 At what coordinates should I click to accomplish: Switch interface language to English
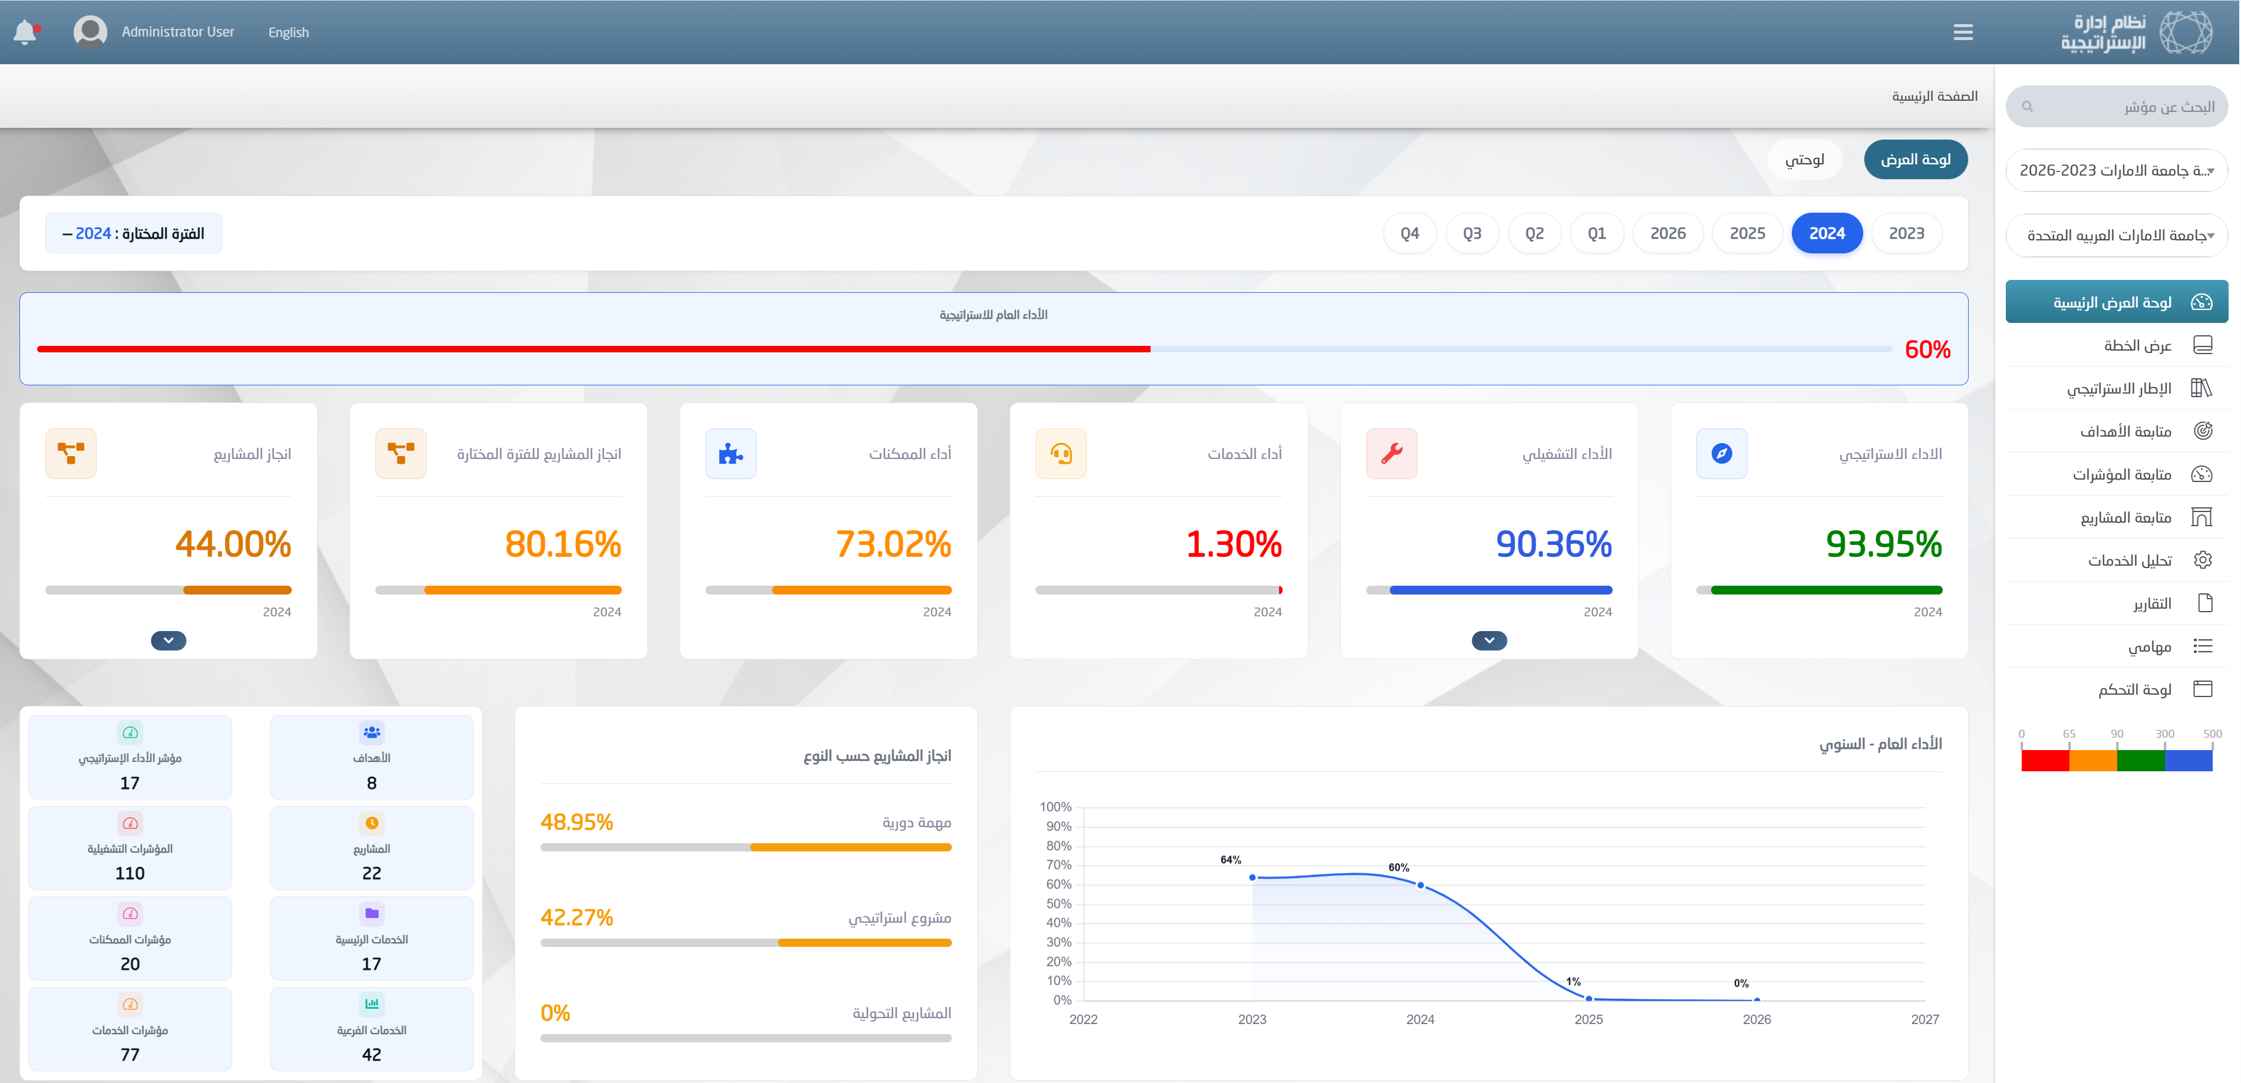pos(288,32)
